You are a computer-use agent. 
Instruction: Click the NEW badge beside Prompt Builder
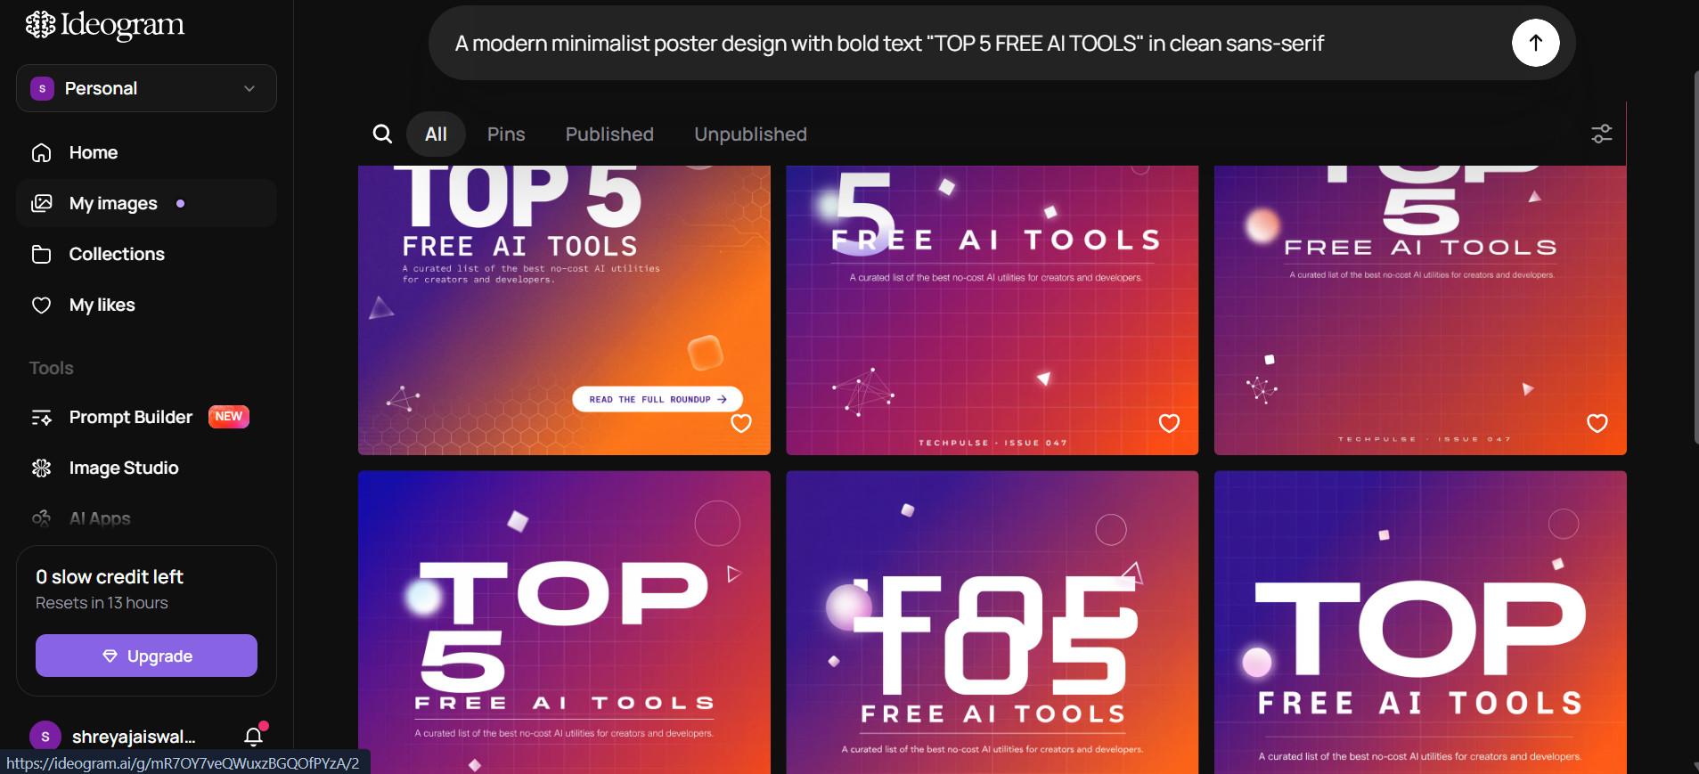pos(229,416)
